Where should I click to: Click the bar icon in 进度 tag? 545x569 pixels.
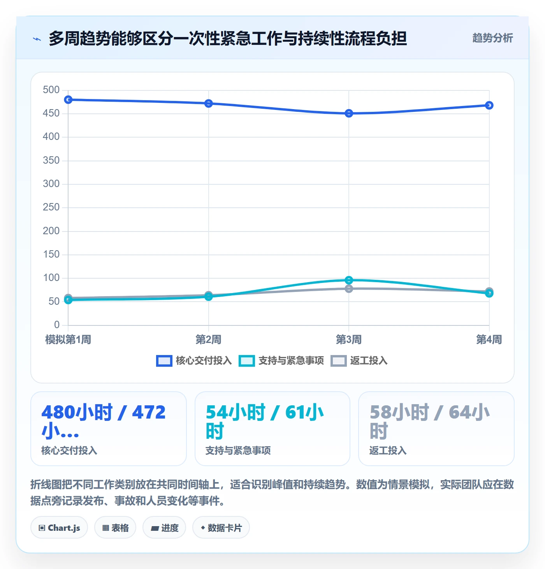(x=155, y=528)
